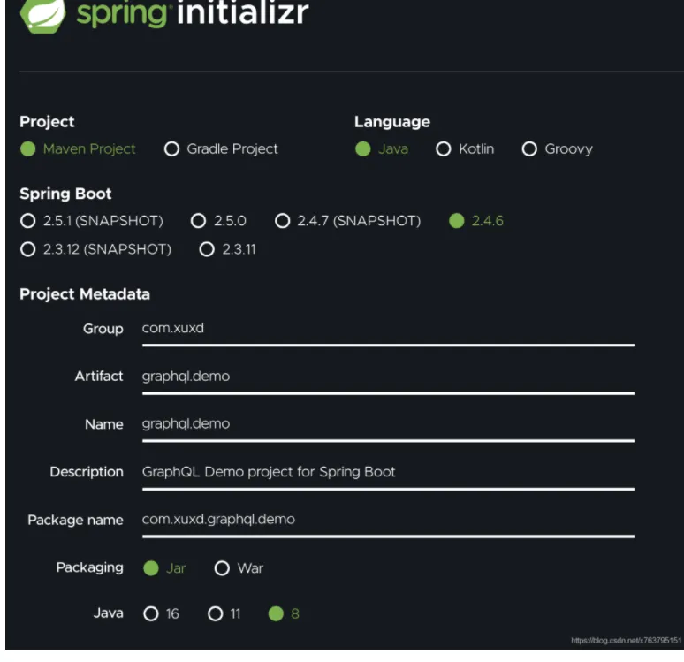The height and width of the screenshot is (662, 684).
Task: Click the Package name field
Action: click(x=387, y=520)
